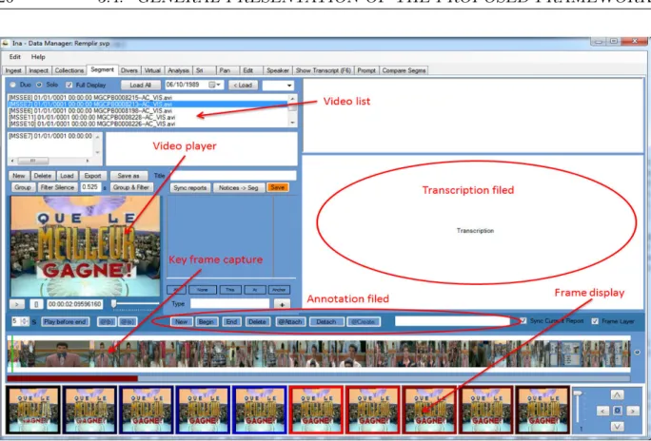Click the Sync reports button
The image size is (651, 441).
pos(190,188)
